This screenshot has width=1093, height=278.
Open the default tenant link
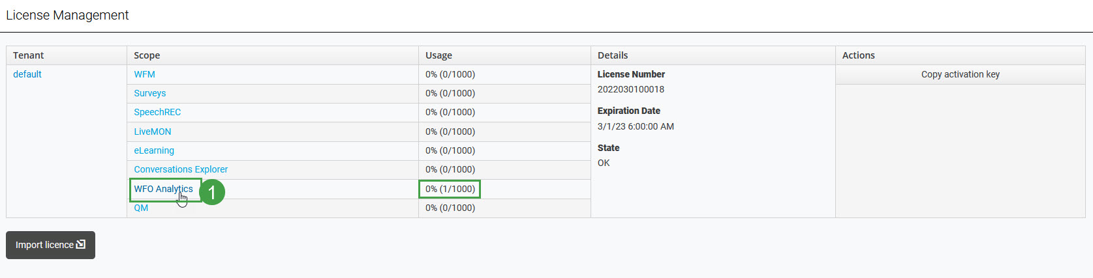27,74
